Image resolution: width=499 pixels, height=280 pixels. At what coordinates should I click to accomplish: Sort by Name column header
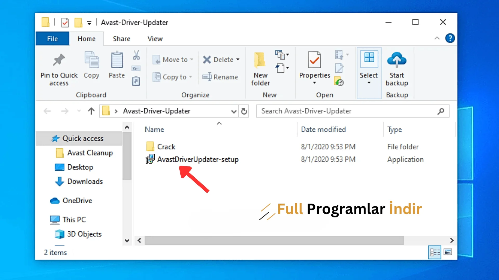click(x=154, y=129)
